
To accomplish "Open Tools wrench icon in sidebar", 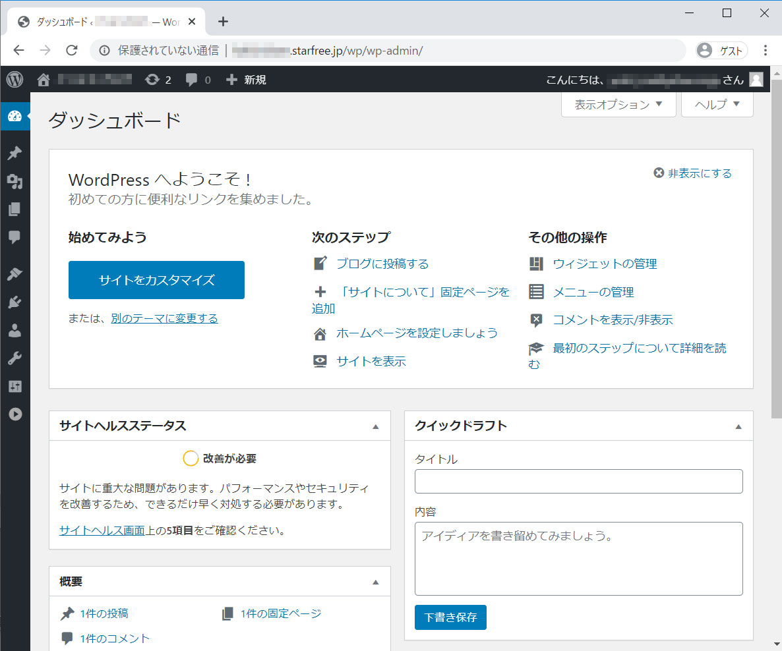I will point(15,358).
